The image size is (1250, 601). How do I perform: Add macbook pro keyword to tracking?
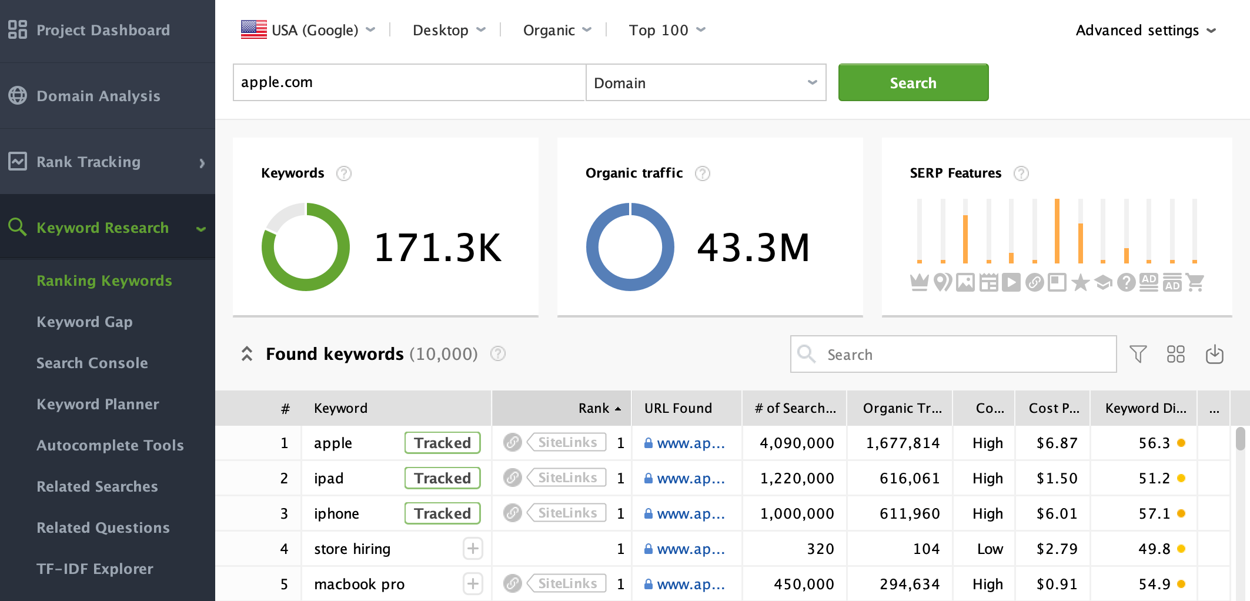(x=473, y=584)
